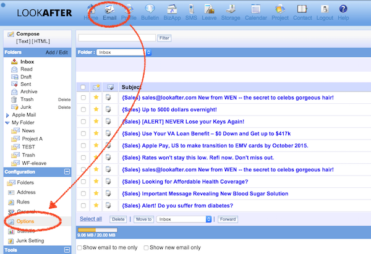Click the Select all link
Image resolution: width=371 pixels, height=254 pixels.
pos(90,219)
